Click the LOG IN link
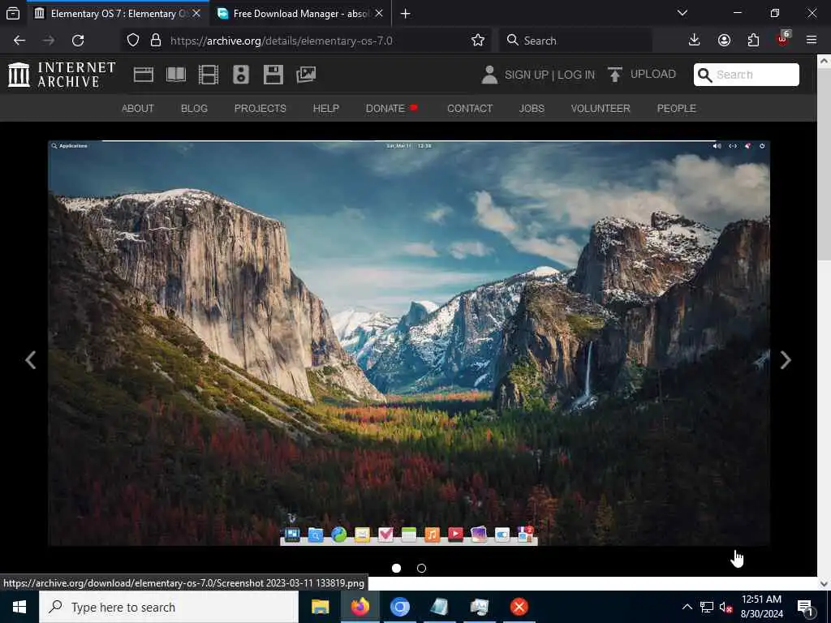 click(576, 75)
